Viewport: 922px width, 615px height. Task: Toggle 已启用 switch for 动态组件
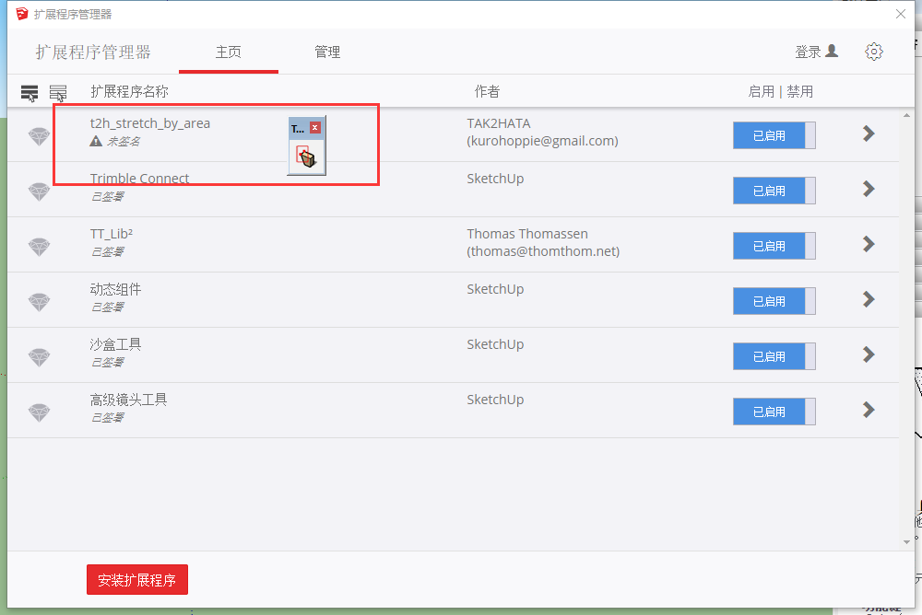(774, 301)
